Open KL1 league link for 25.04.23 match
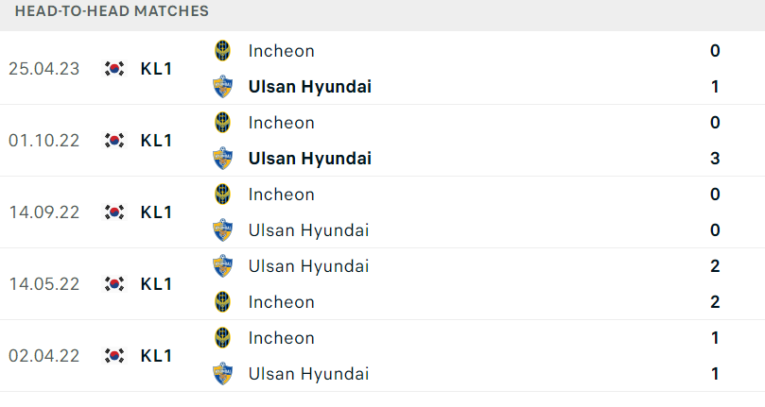 click(156, 69)
